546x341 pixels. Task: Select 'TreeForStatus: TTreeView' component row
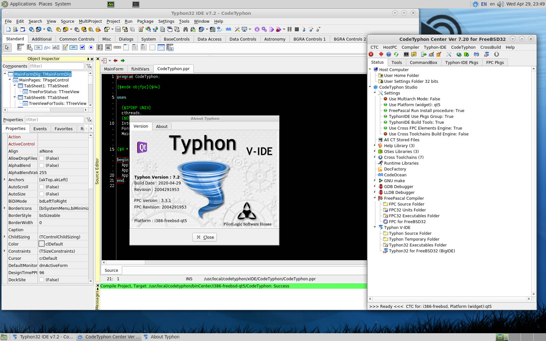54,92
